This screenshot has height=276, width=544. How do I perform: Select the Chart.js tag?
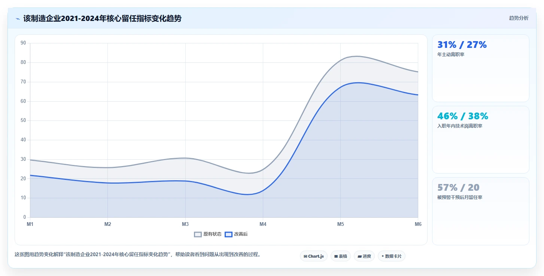pos(314,256)
